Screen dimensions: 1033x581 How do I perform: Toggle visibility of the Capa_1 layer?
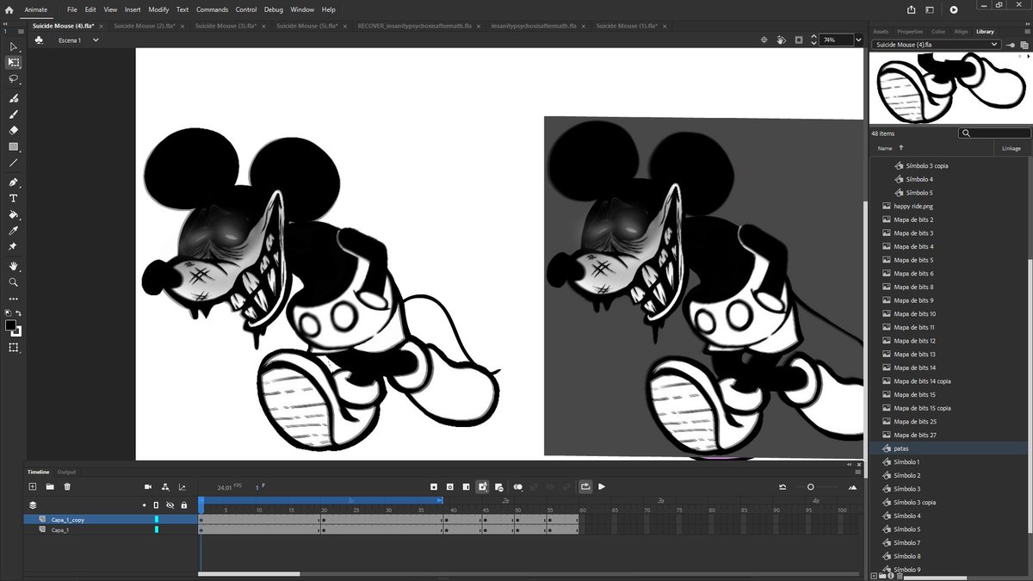point(170,529)
